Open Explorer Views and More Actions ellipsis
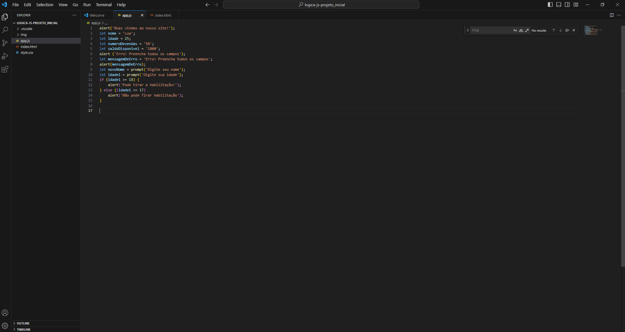625x332 pixels. click(74, 15)
